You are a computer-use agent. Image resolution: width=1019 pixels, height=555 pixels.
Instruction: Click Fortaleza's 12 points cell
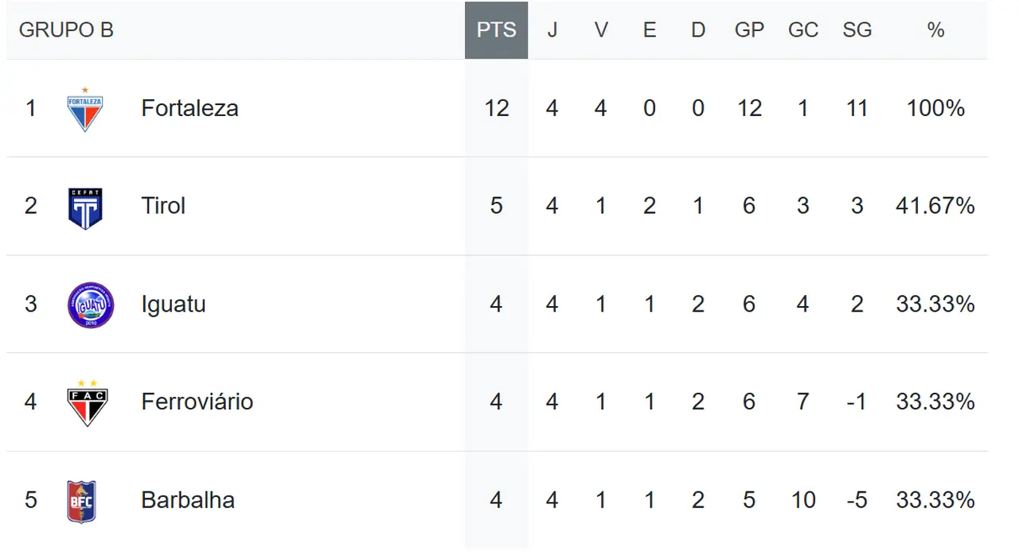496,108
